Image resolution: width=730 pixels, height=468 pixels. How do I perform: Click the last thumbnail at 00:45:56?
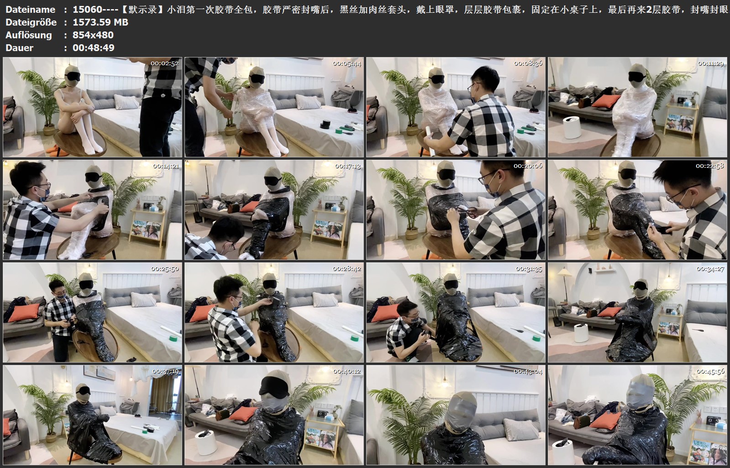637,415
